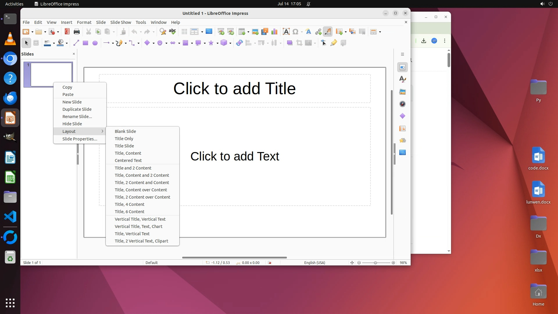
Task: Open the Files app from Ubuntu dock
Action: [x=10, y=197]
